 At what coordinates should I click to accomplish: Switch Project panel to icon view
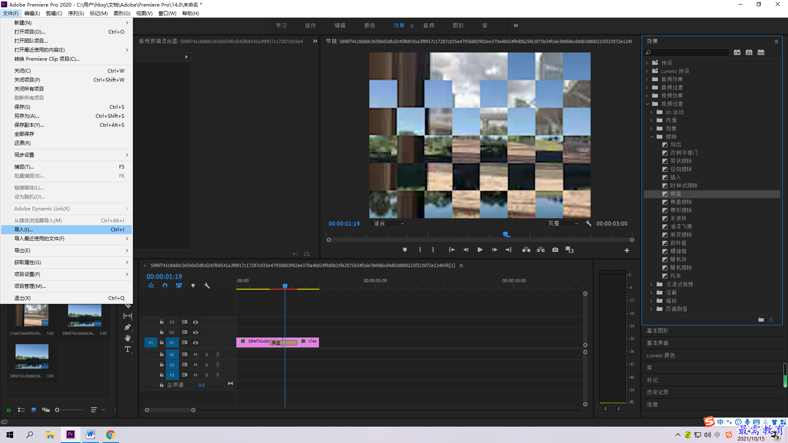[34, 410]
